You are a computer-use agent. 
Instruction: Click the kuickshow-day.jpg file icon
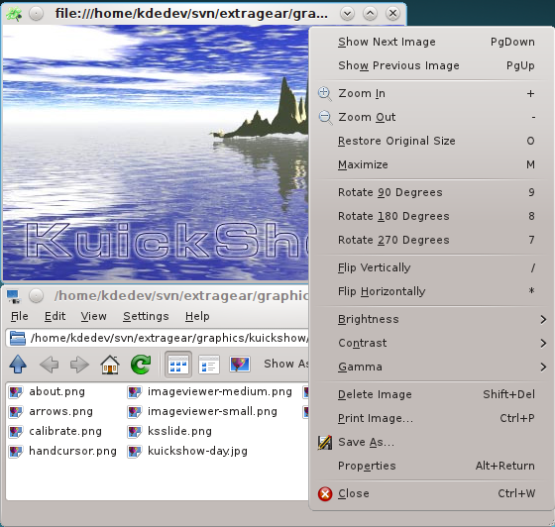click(135, 452)
